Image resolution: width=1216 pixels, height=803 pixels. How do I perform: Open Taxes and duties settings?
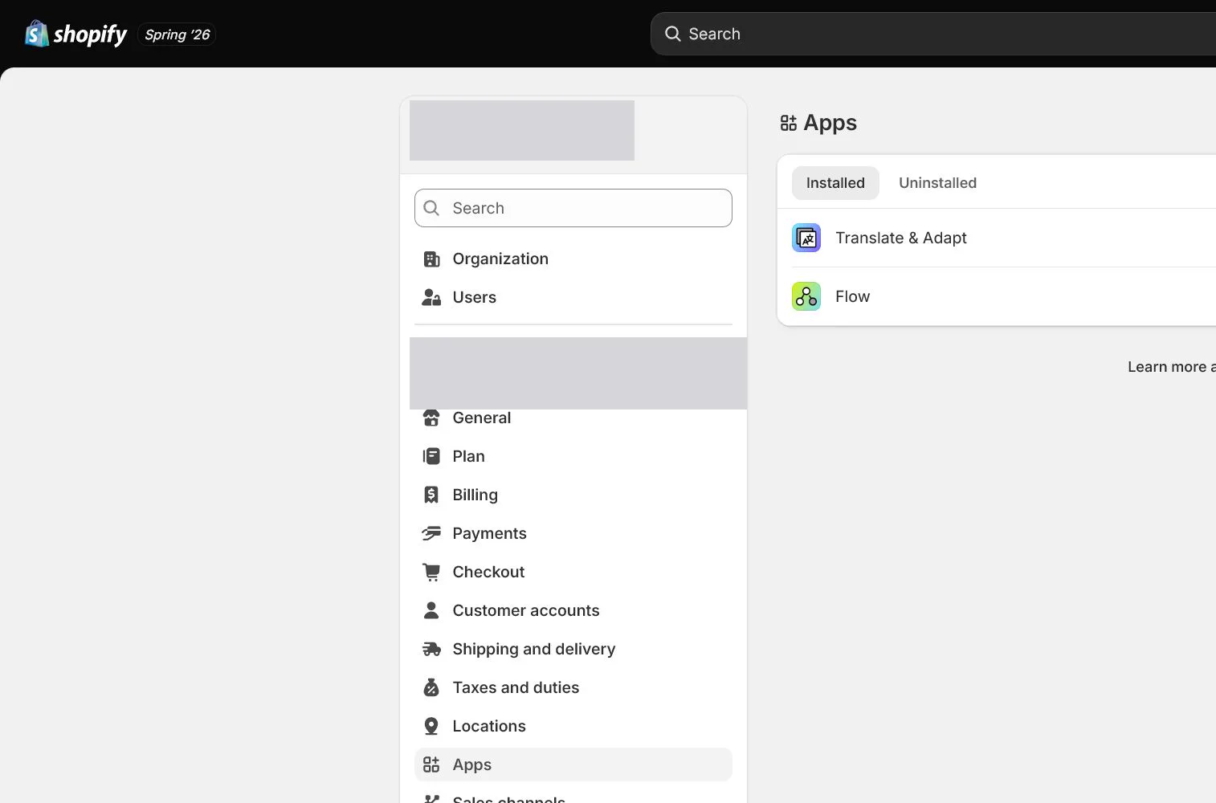pos(573,687)
